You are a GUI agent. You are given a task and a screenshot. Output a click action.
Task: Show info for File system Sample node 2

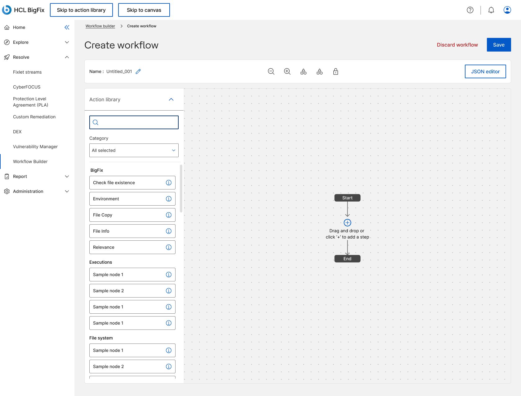[x=169, y=366]
